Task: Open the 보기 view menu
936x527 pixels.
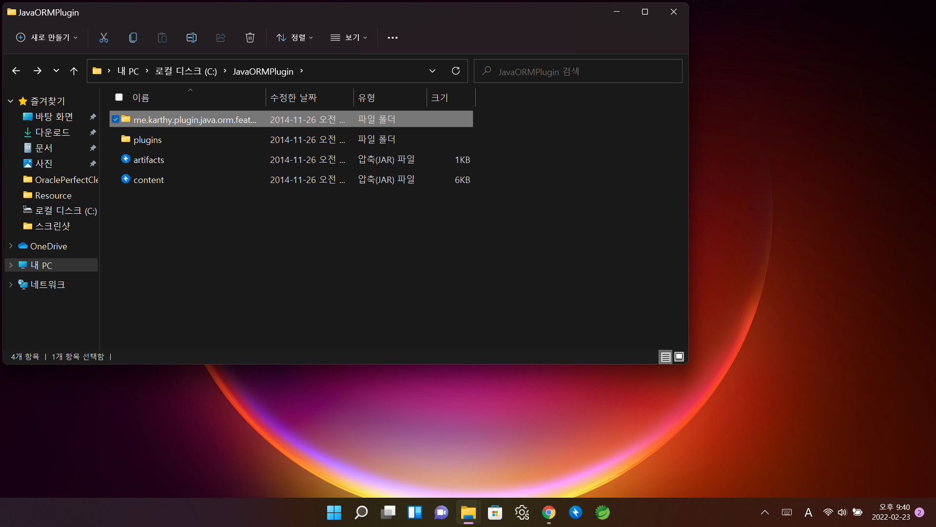Action: (x=349, y=38)
